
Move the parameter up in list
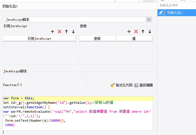pos(143,32)
